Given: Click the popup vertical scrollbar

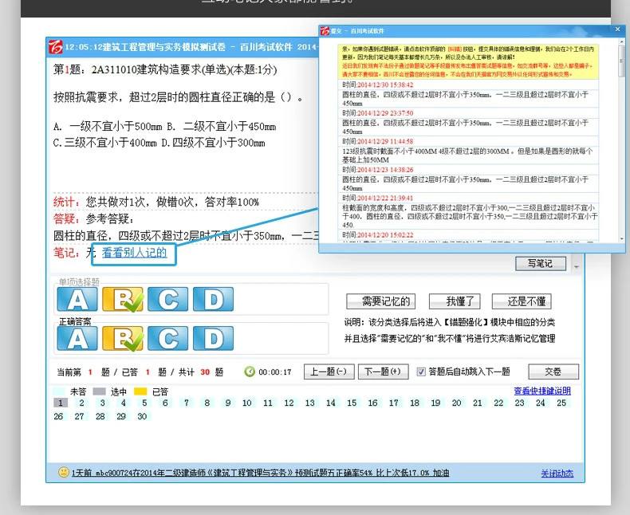Looking at the screenshot, I should pos(621,140).
